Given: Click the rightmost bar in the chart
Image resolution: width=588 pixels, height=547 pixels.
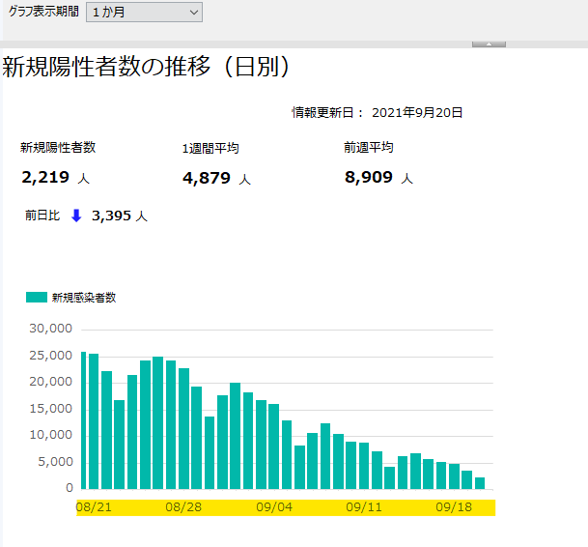Looking at the screenshot, I should (x=480, y=483).
